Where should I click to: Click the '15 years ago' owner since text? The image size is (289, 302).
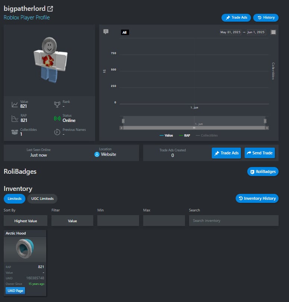pyautogui.click(x=37, y=284)
